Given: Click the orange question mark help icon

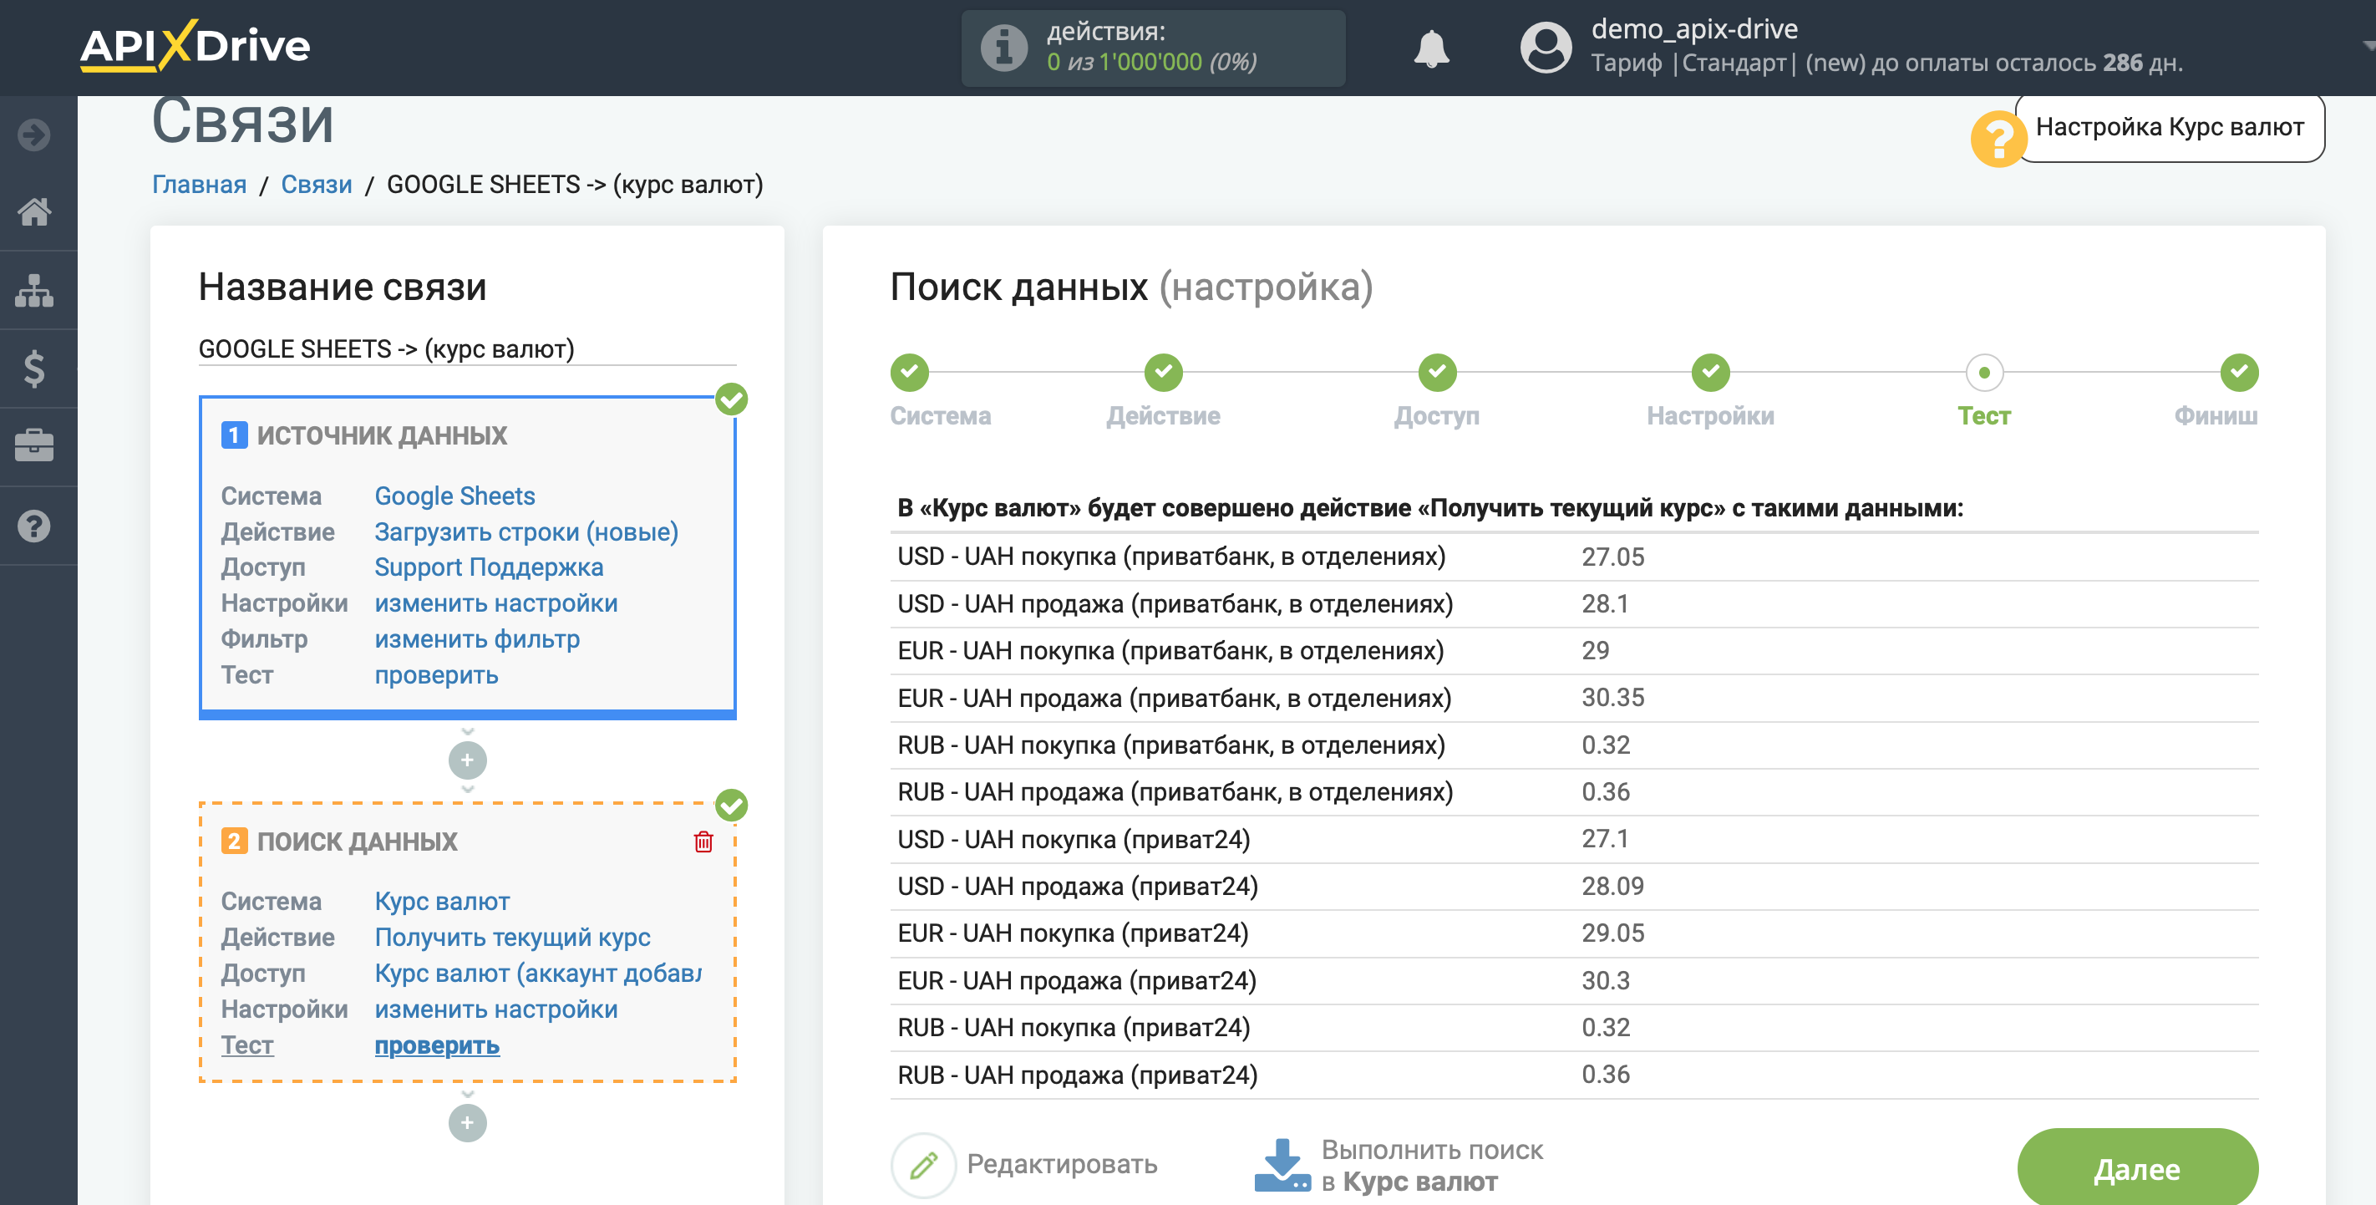Looking at the screenshot, I should [x=1998, y=140].
